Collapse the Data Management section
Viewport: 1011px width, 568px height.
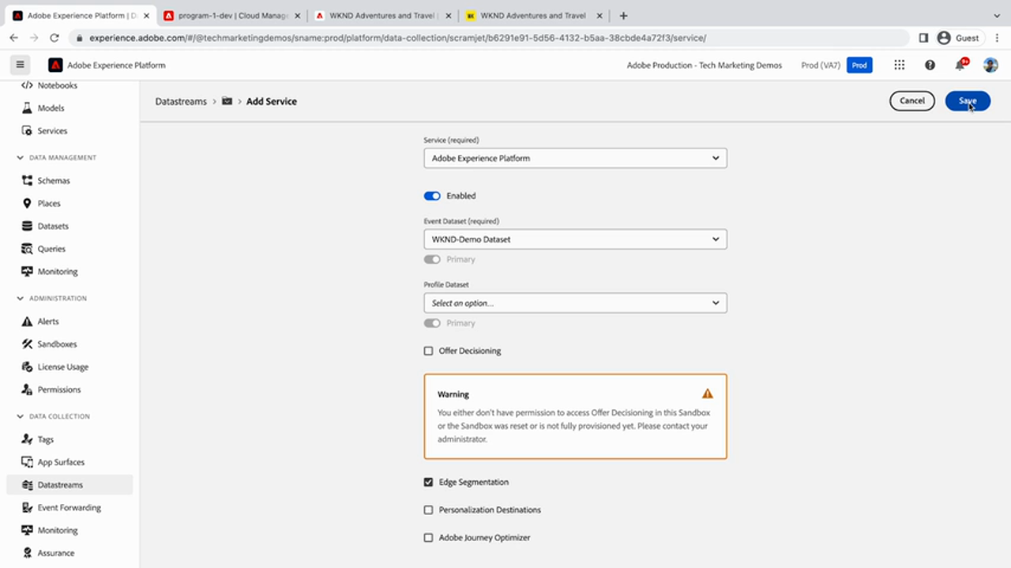(21, 158)
